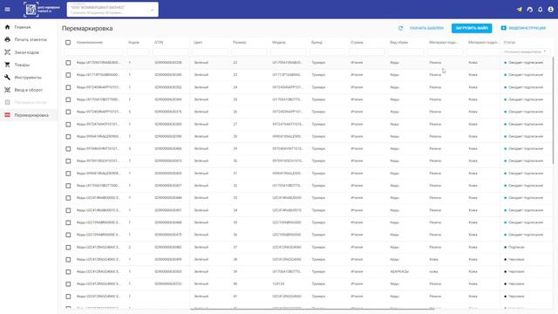Click the Модель column header
The image size is (558, 314).
click(279, 43)
